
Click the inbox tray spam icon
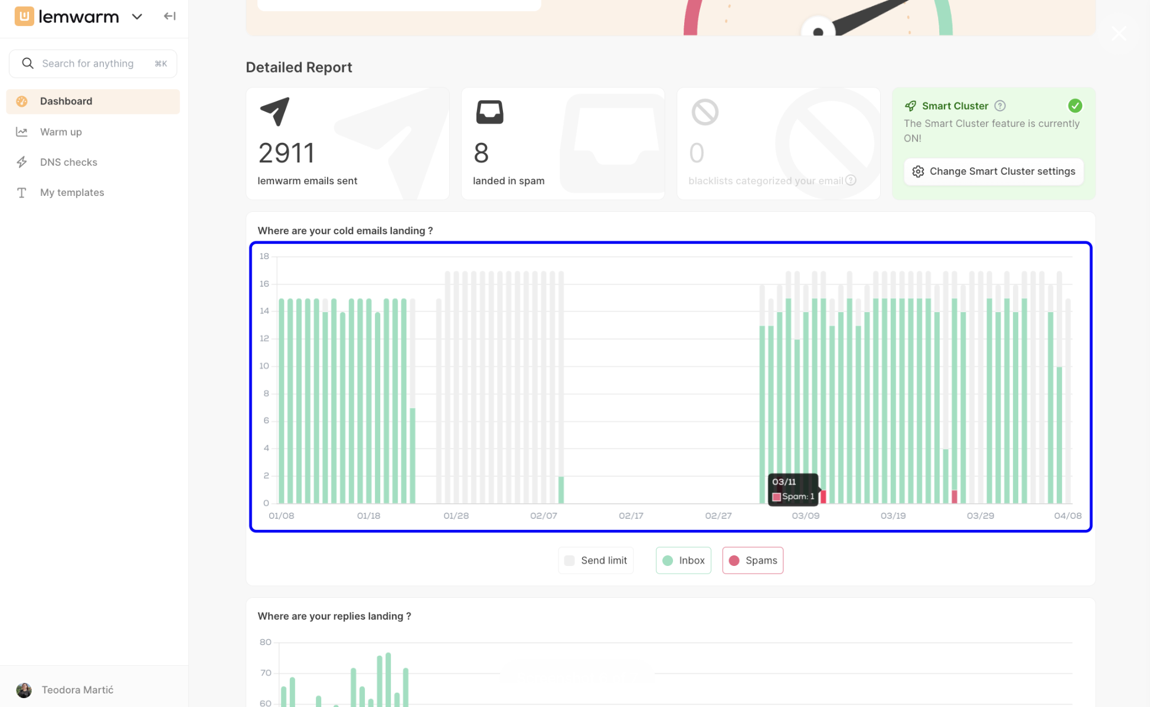tap(489, 112)
